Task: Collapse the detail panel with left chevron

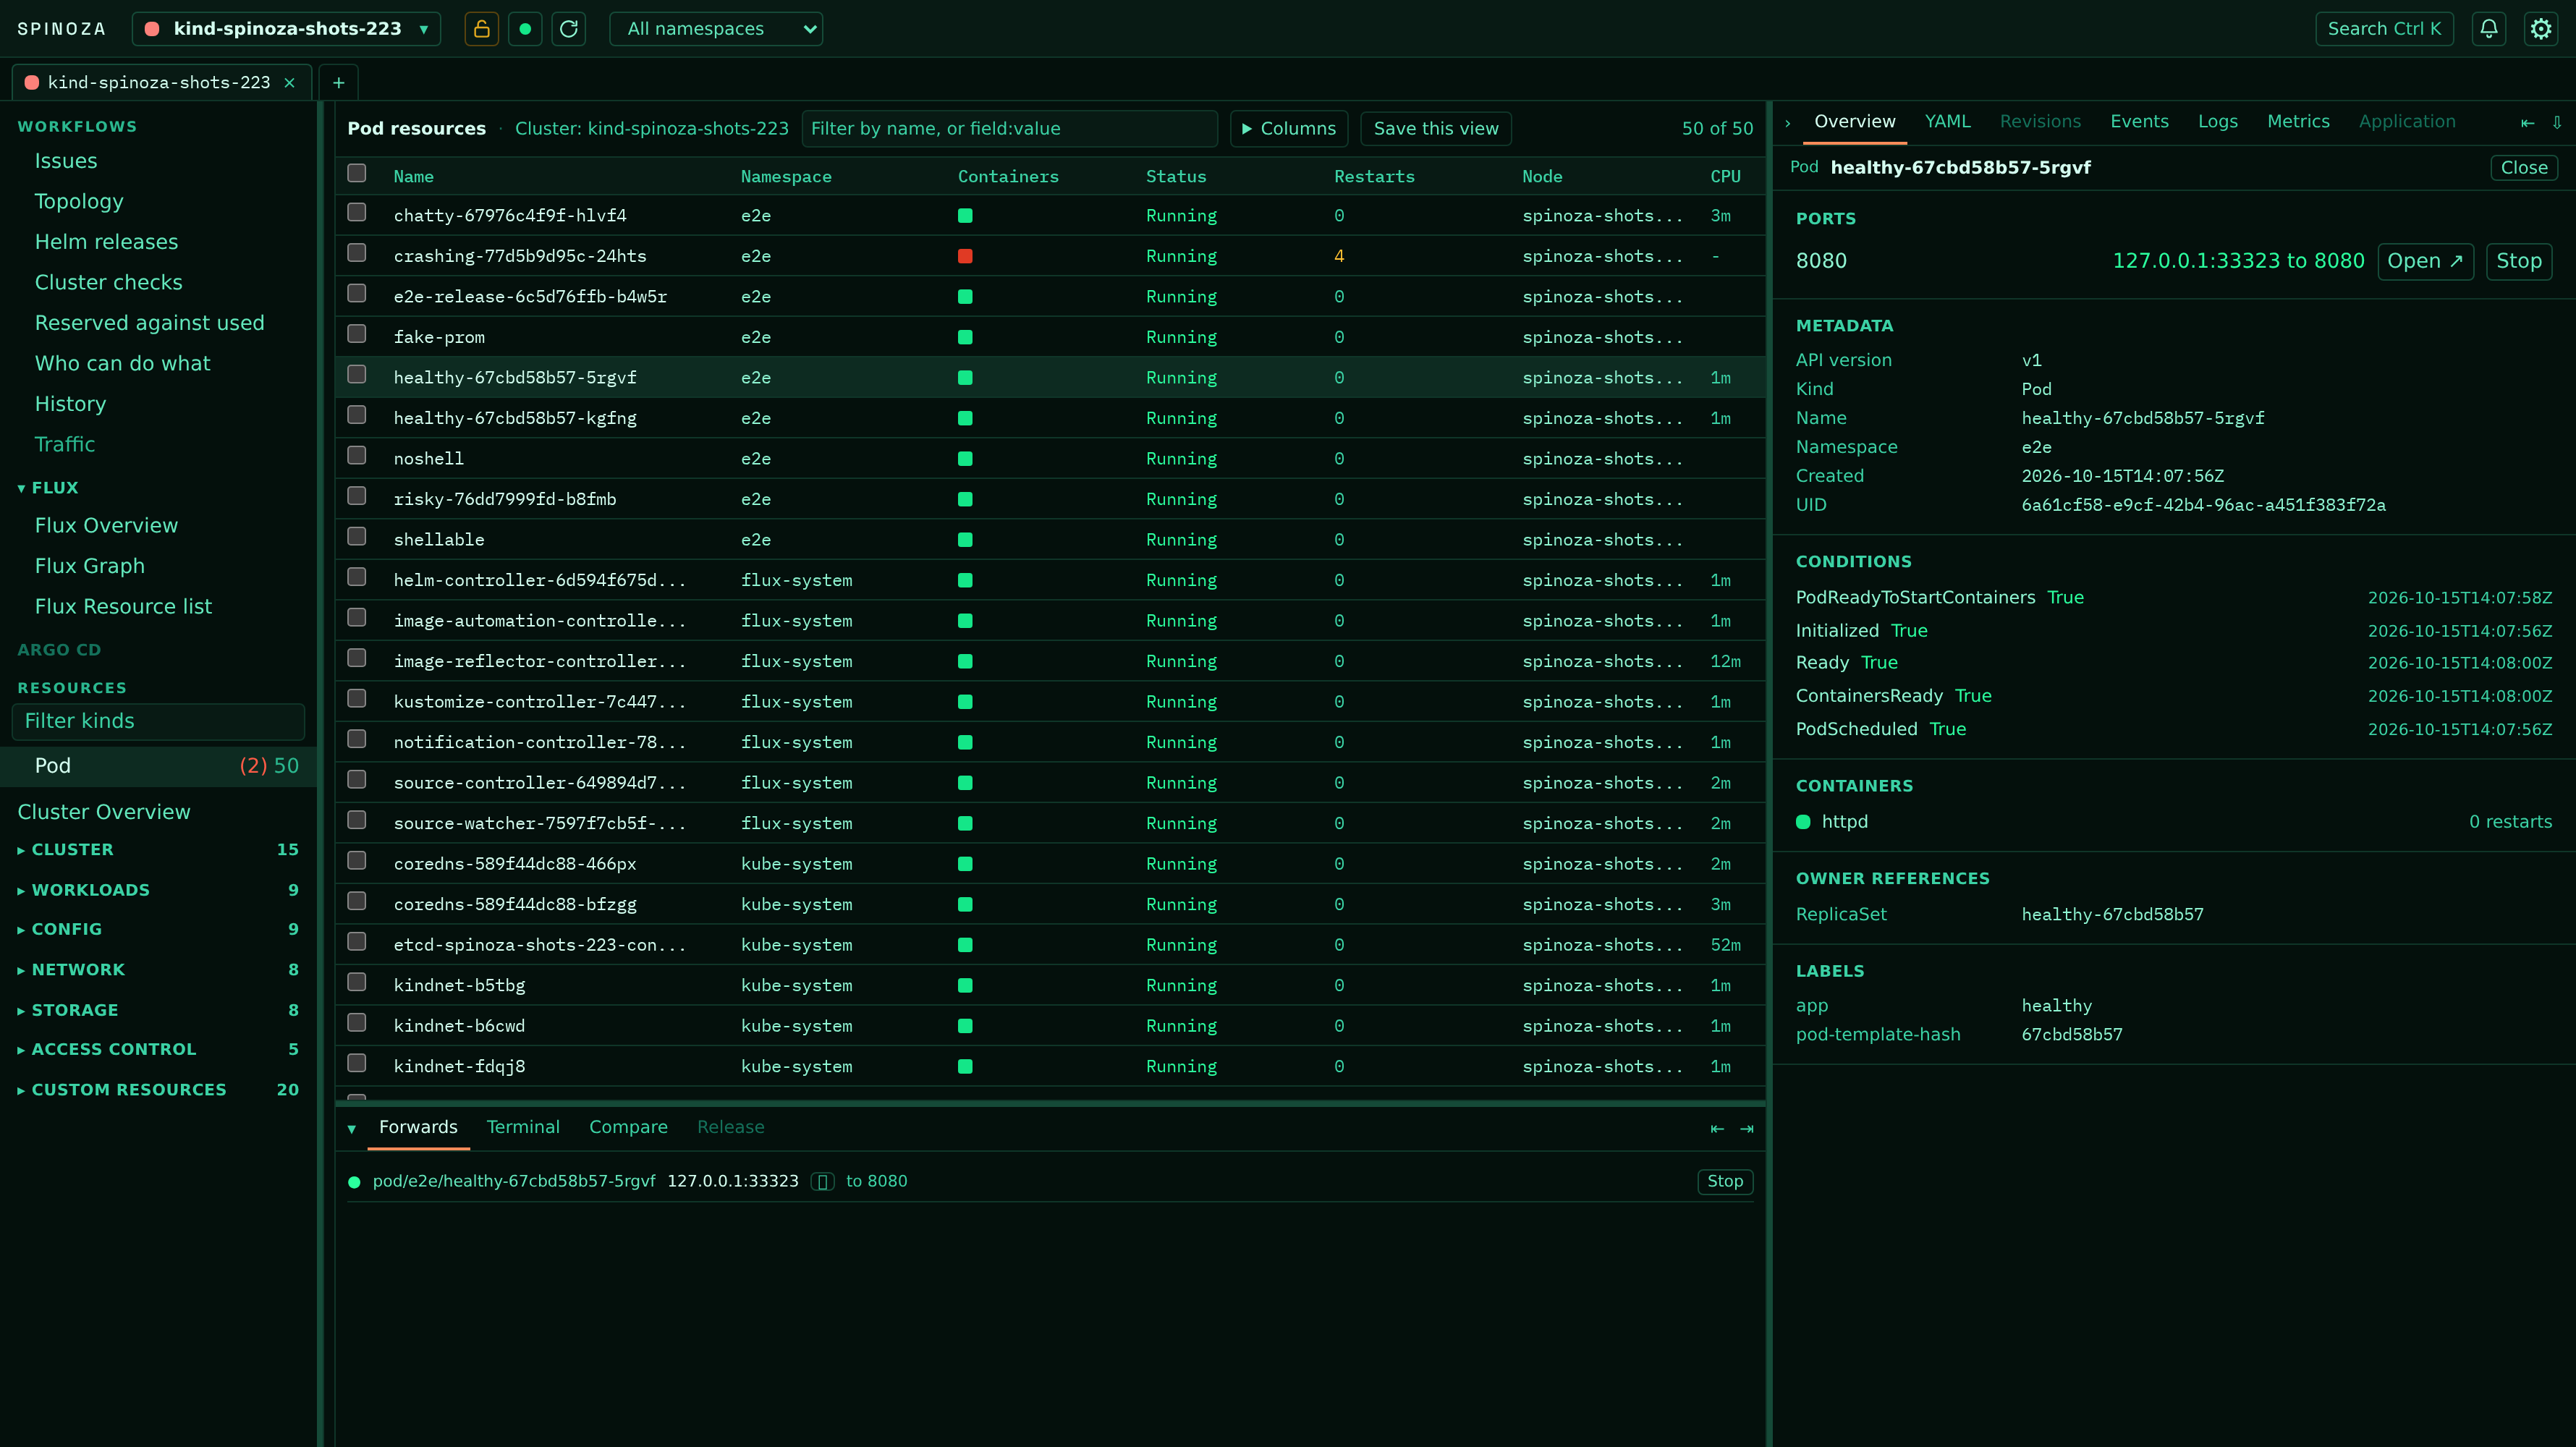Action: [x=1788, y=123]
